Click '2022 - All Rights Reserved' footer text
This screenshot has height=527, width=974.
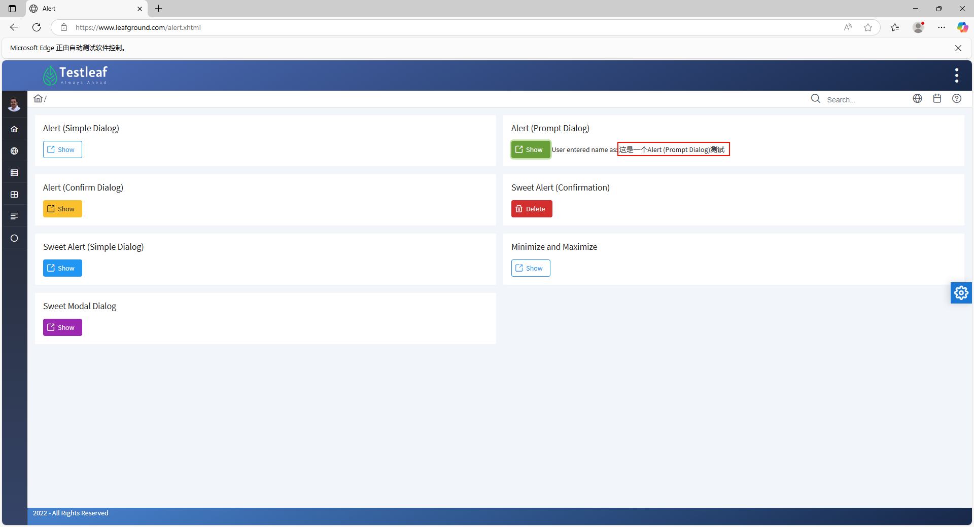coord(71,513)
